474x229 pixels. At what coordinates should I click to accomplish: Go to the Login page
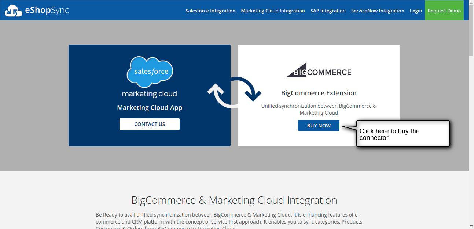pos(416,11)
